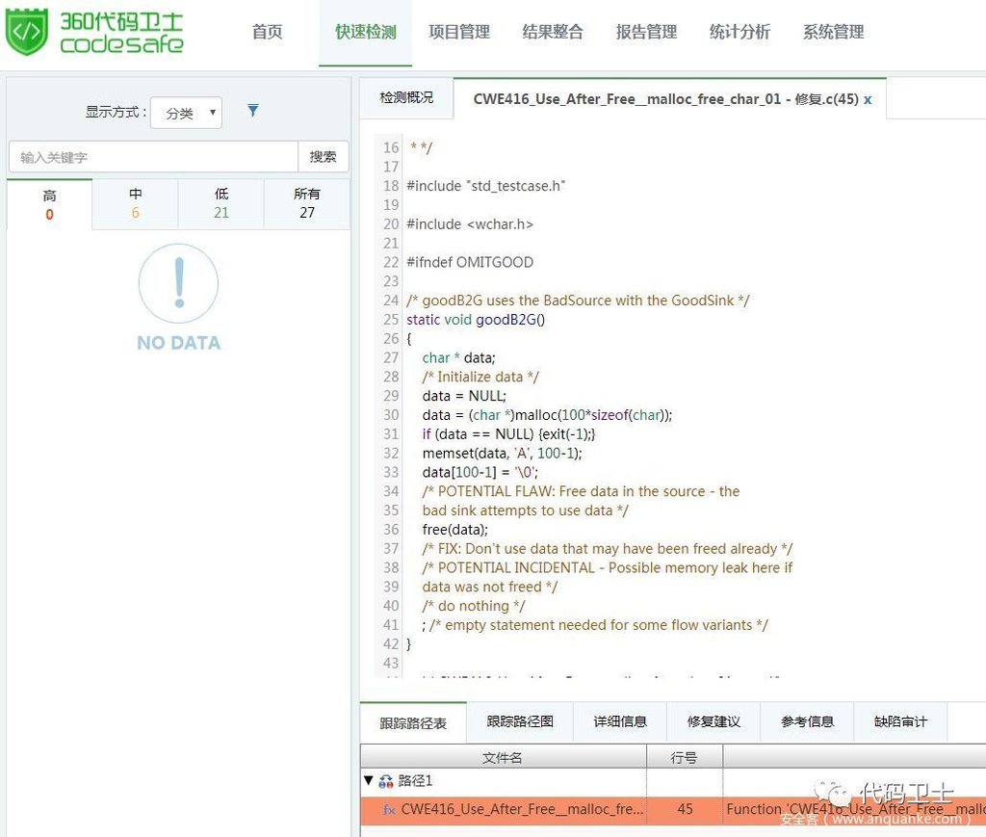Open the 首页 home menu
Viewport: 986px width, 837px height.
click(x=267, y=32)
